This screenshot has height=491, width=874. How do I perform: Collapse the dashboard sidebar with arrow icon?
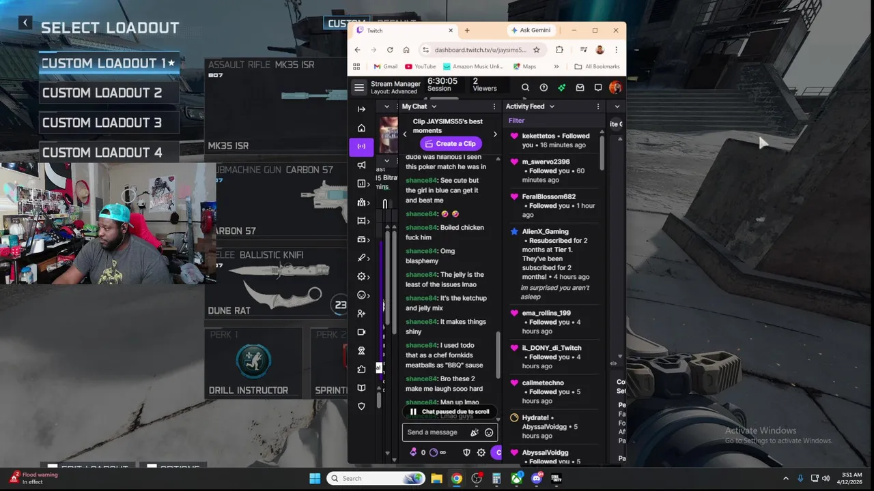361,109
